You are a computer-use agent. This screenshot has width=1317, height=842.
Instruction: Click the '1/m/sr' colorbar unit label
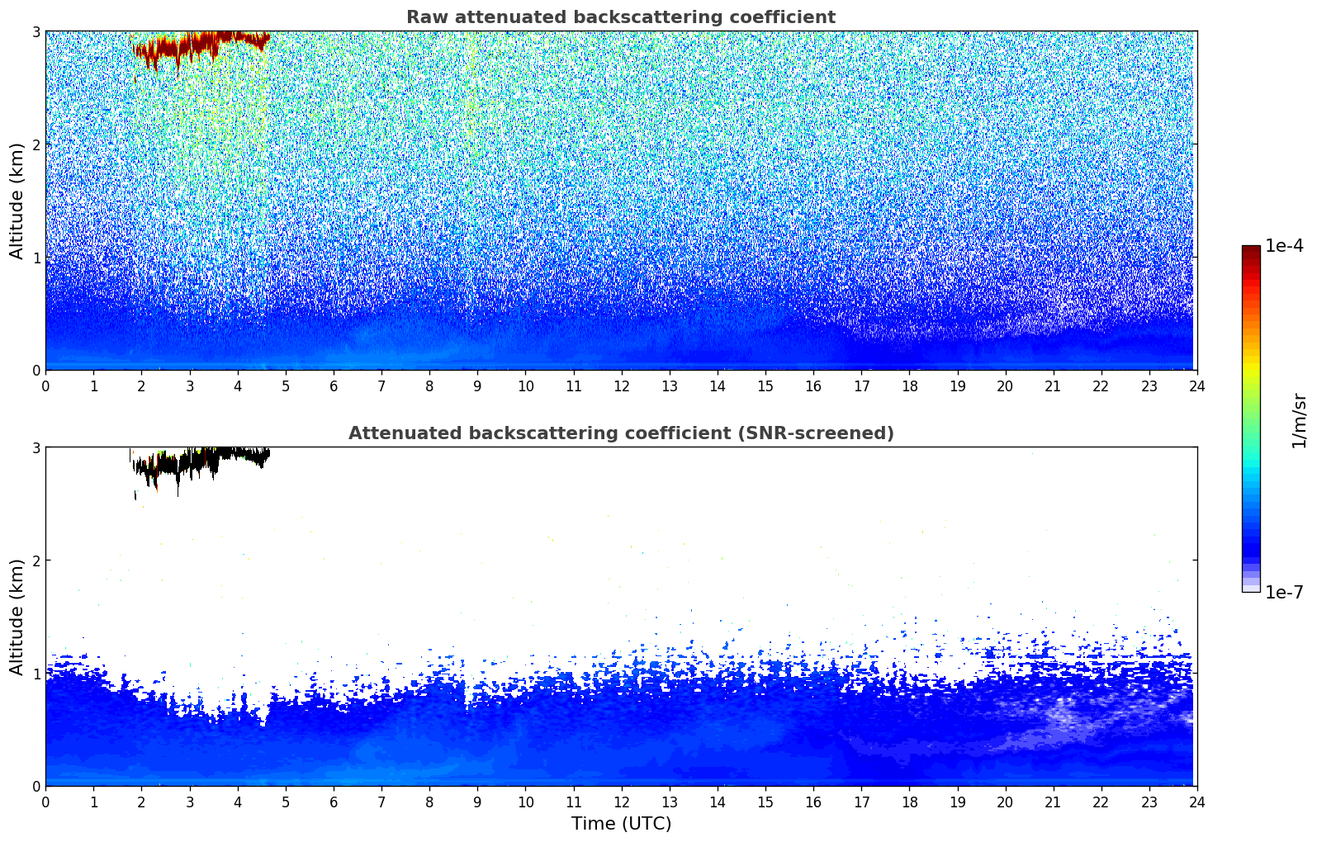pos(1299,419)
